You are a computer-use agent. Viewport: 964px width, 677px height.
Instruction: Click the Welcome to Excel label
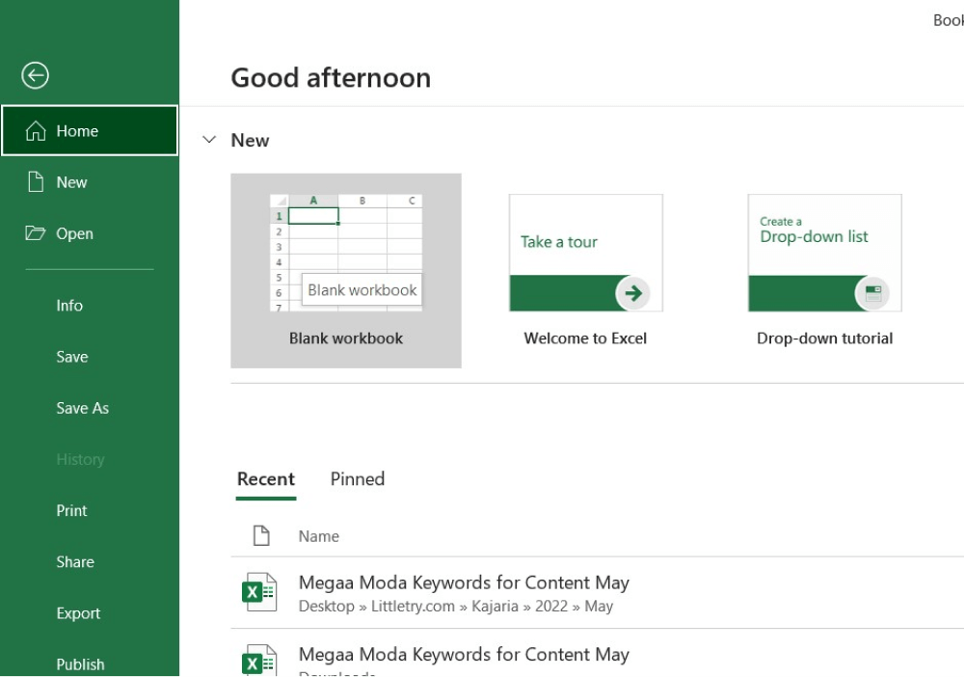(585, 338)
